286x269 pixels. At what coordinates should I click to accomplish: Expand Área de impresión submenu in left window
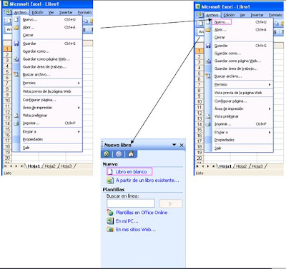coord(79,108)
